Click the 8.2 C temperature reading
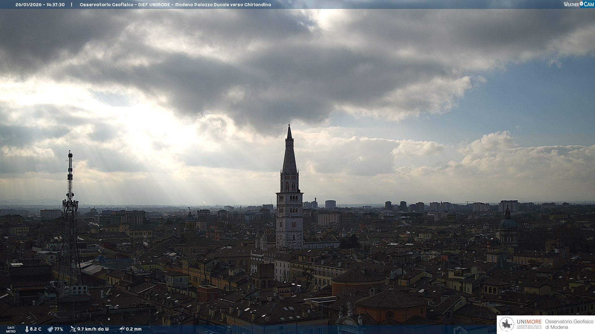 pos(35,329)
